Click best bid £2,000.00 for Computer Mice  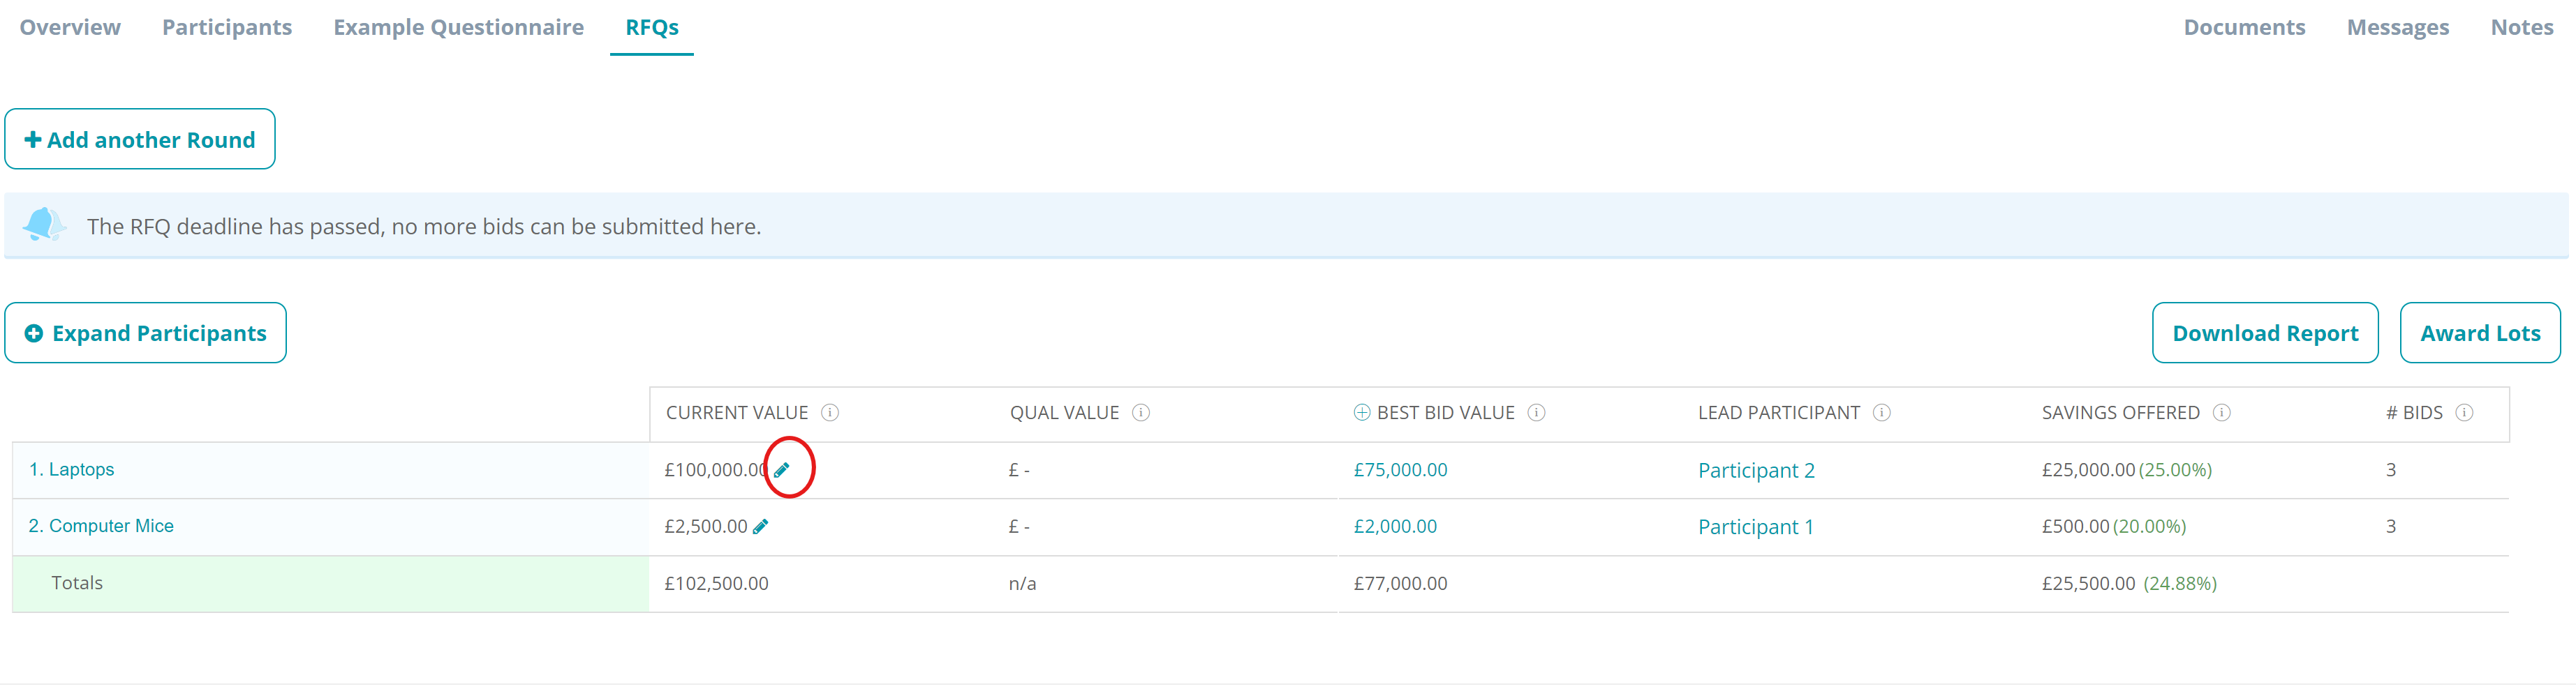(x=1395, y=527)
